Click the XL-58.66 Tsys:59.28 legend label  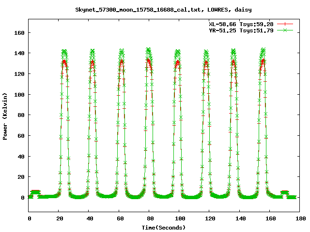(241, 24)
